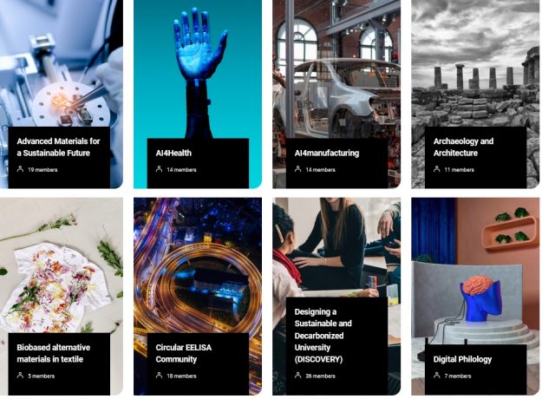
Task: Open the AI4Health community title
Action: [x=173, y=153]
